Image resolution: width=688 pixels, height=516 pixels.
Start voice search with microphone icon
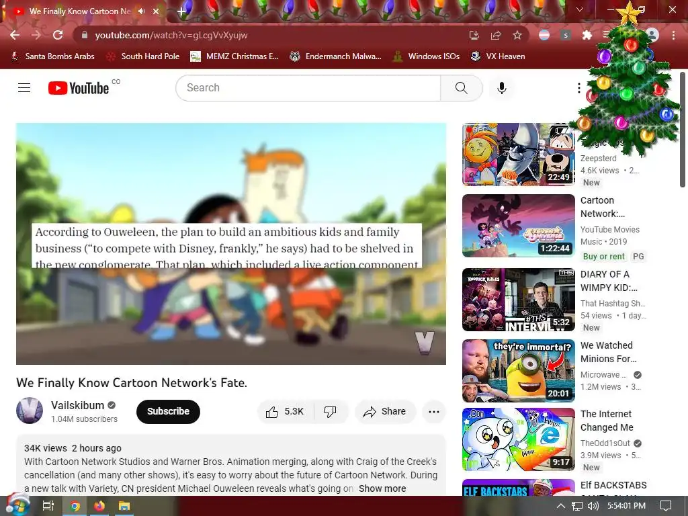501,88
